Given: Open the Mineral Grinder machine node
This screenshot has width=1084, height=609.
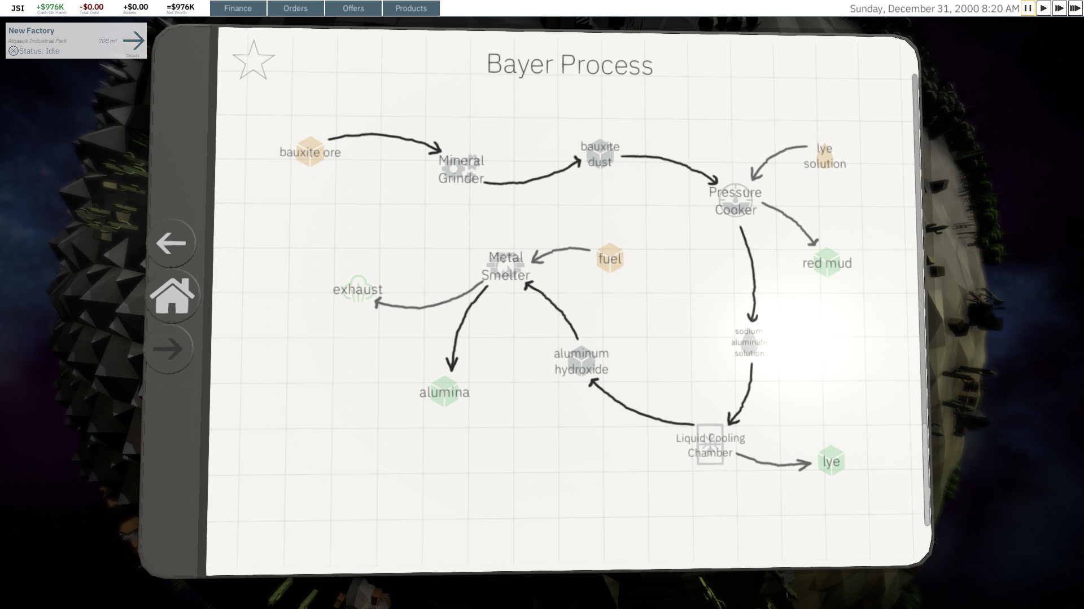Looking at the screenshot, I should pyautogui.click(x=461, y=169).
